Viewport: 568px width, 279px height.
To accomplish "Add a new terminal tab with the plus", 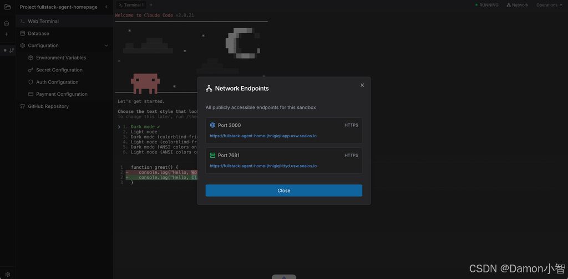I will coord(151,5).
